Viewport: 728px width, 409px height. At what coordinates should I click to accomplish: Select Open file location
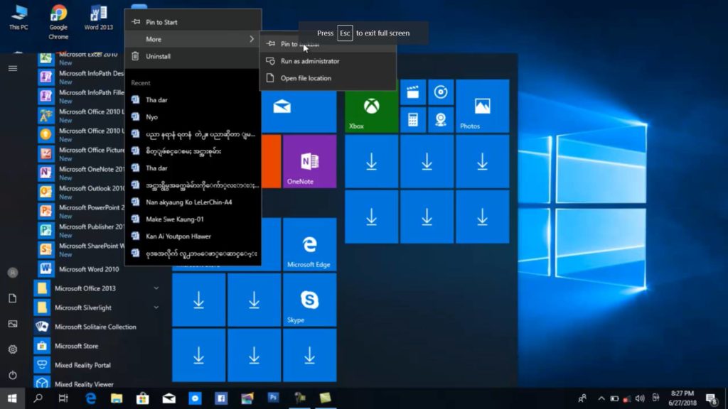[x=328, y=78]
